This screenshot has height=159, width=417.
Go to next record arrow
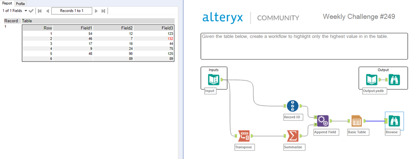tap(96, 11)
